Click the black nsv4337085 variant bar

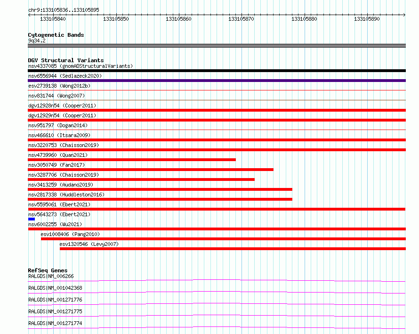coord(217,71)
